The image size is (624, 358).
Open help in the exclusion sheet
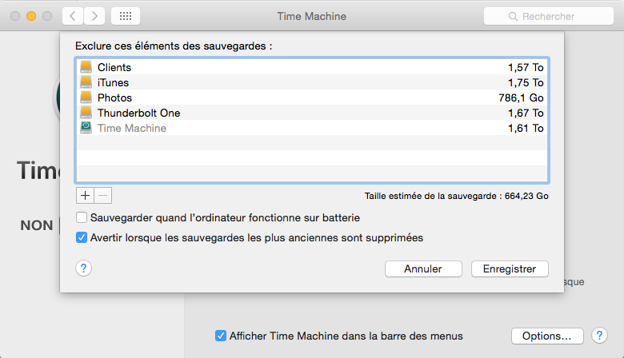tap(83, 268)
